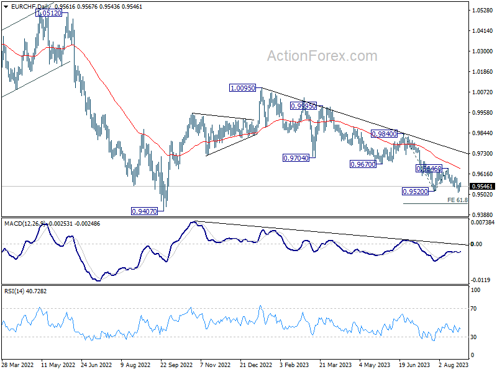
Task: Select the 0.96160 price axis value
Action: (x=482, y=174)
